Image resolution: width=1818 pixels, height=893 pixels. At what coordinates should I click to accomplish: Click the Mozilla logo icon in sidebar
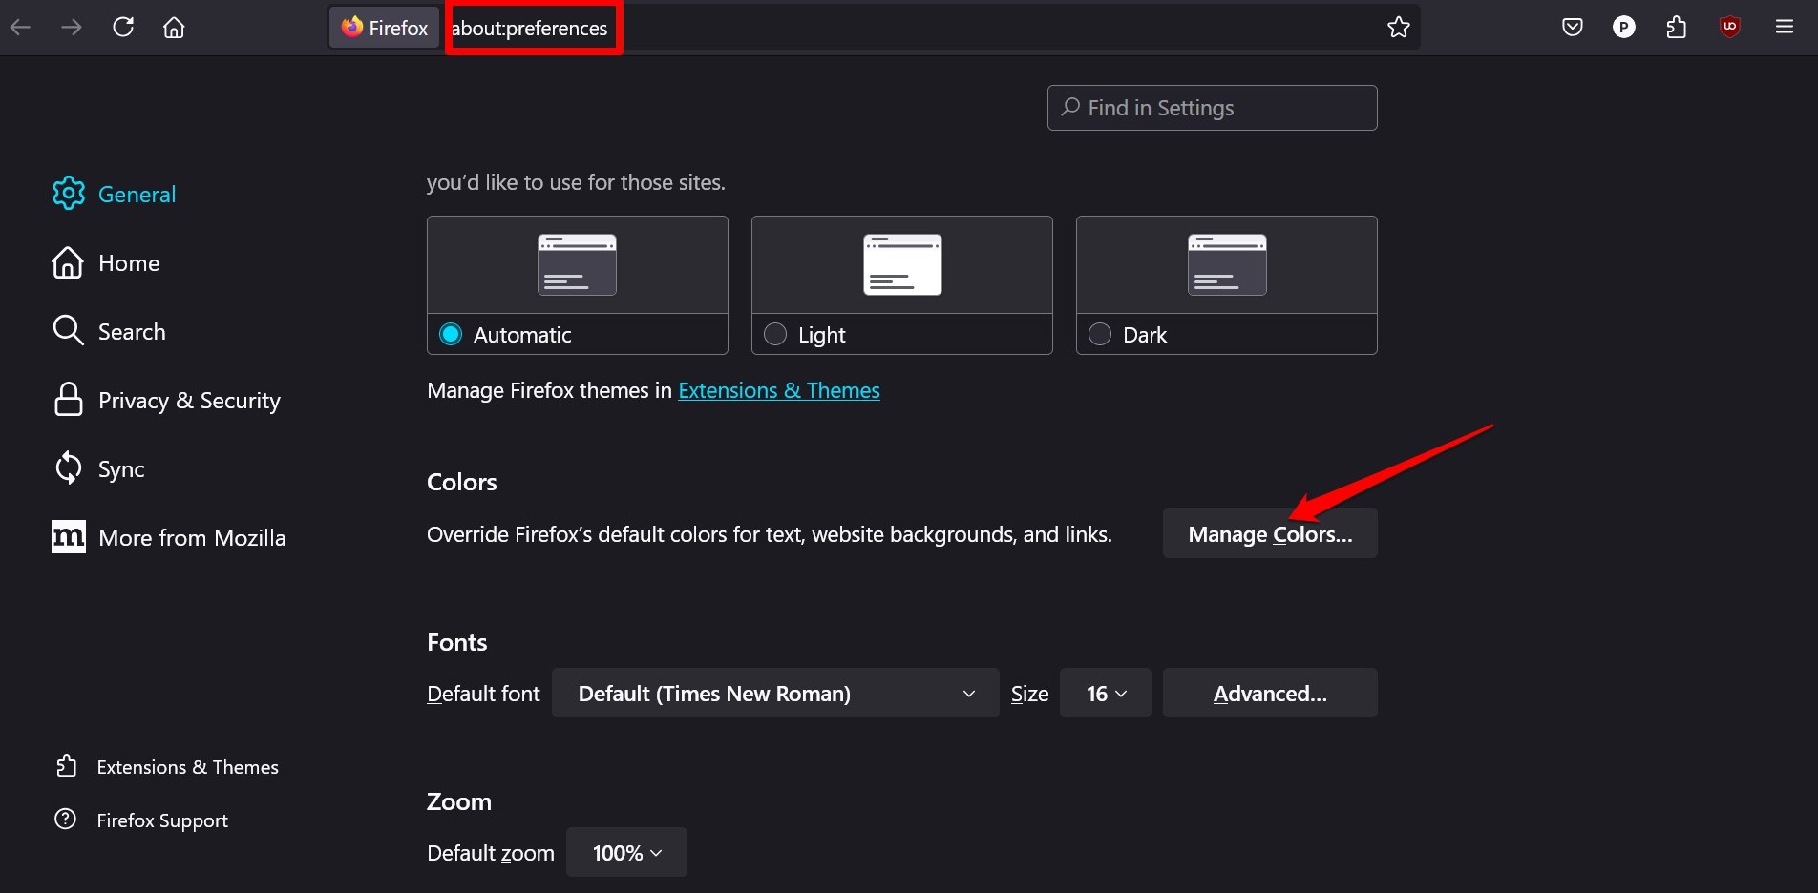(x=68, y=537)
